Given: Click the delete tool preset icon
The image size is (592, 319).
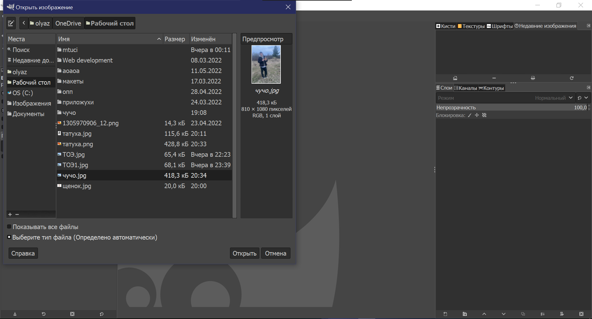Looking at the screenshot, I should coord(72,314).
